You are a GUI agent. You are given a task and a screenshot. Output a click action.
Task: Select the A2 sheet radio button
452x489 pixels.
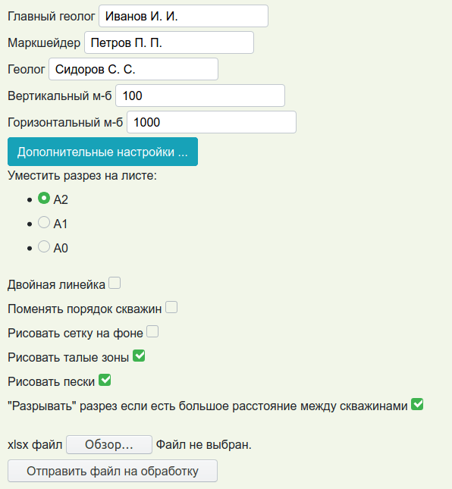tap(44, 198)
